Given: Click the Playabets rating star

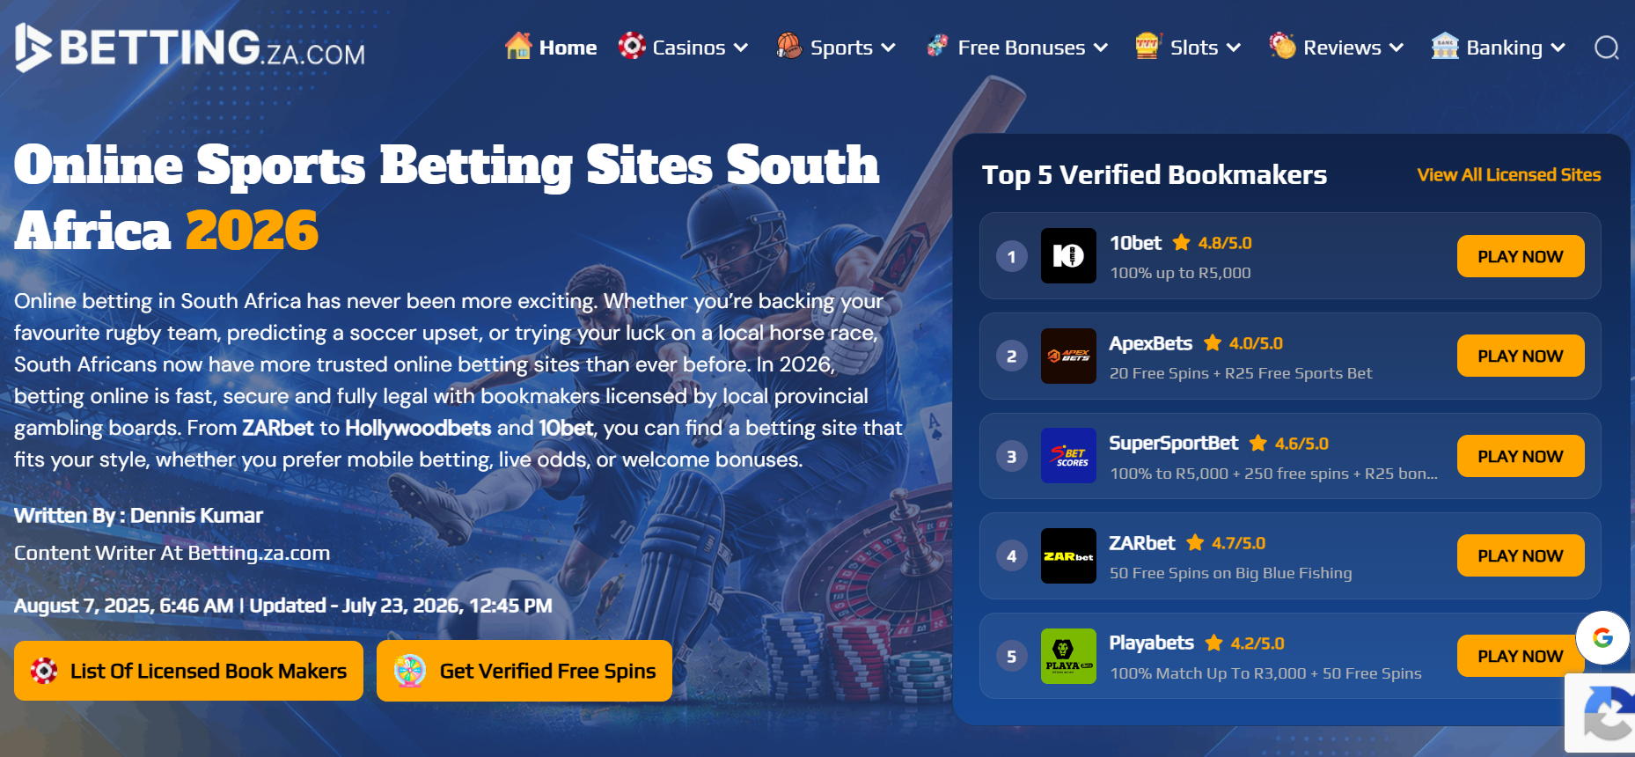Looking at the screenshot, I should click(x=1214, y=643).
